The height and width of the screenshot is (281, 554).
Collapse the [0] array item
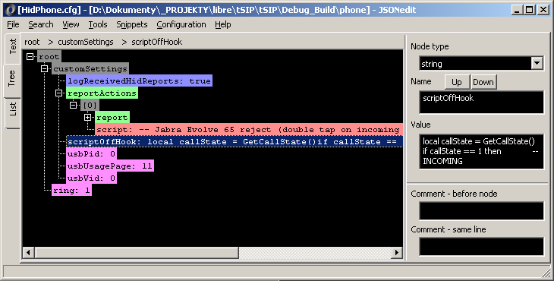pyautogui.click(x=73, y=105)
